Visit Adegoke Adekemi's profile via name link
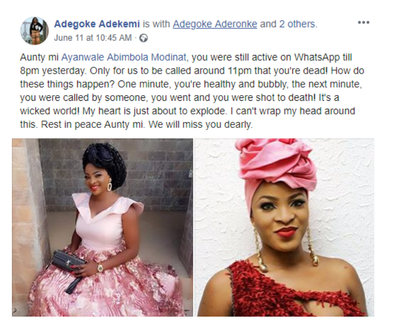Viewport: 393px width, 324px height. 97,24
